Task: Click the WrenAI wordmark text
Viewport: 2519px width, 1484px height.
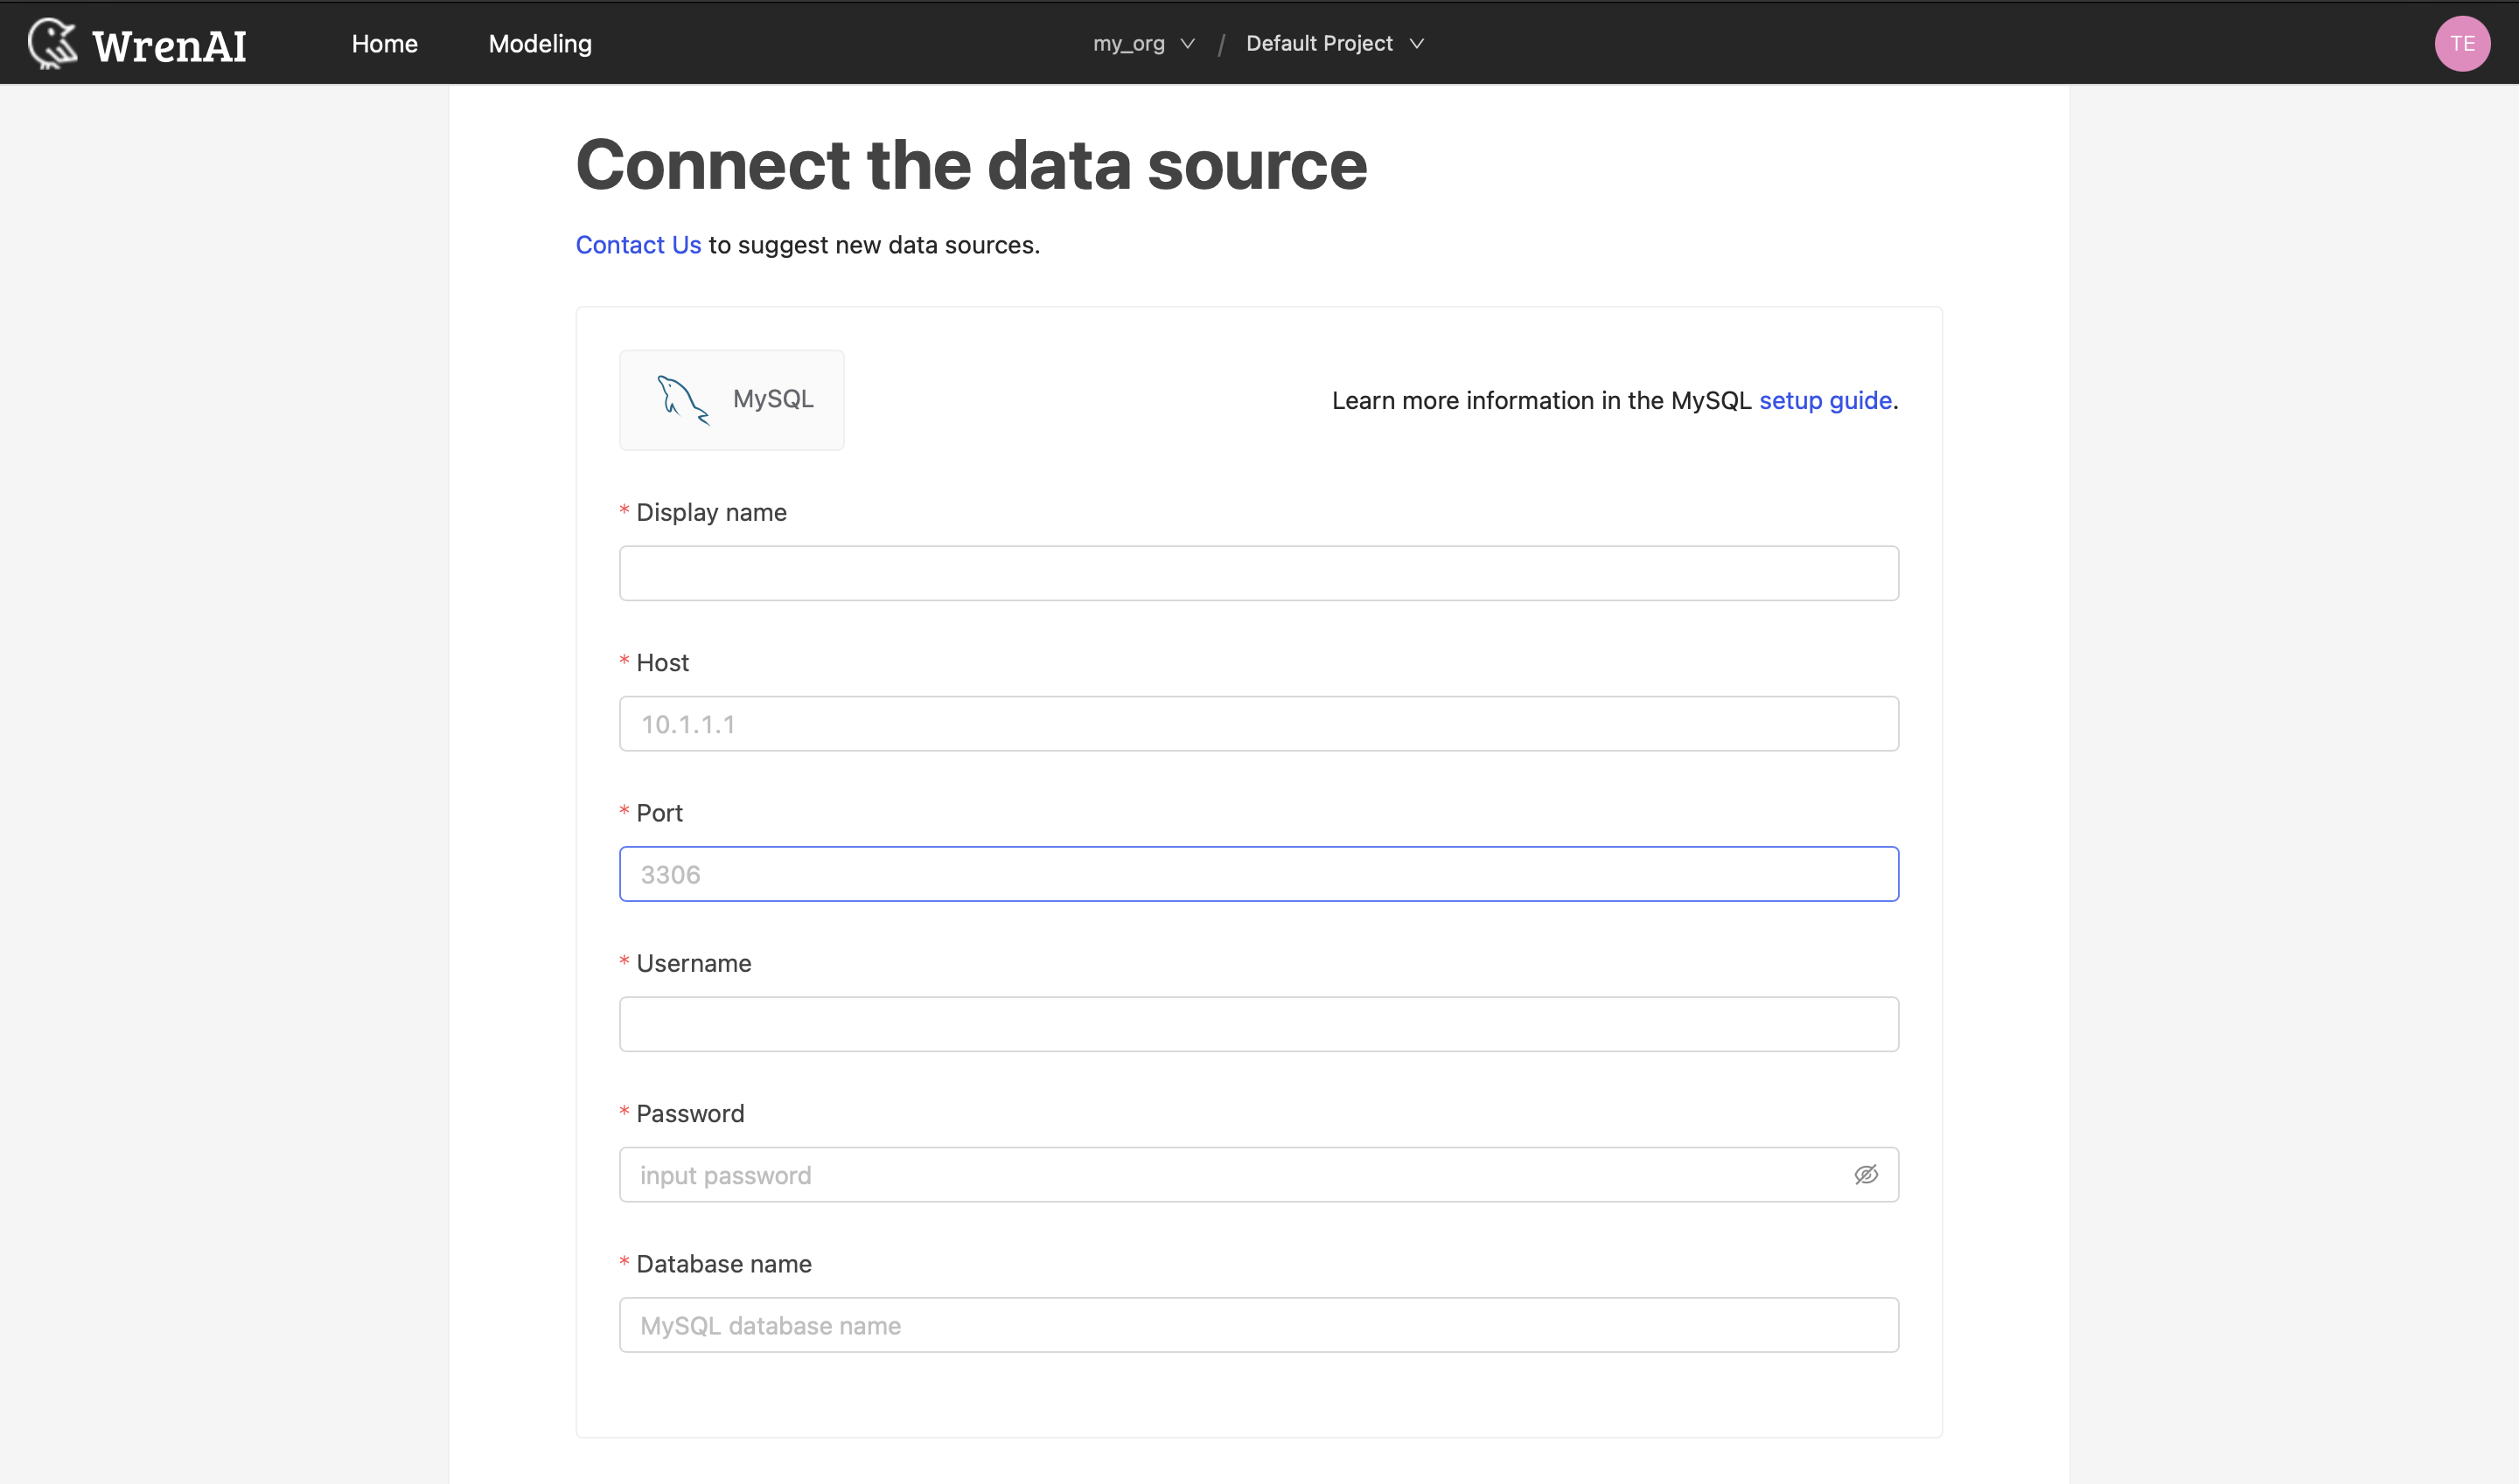Action: pos(169,46)
